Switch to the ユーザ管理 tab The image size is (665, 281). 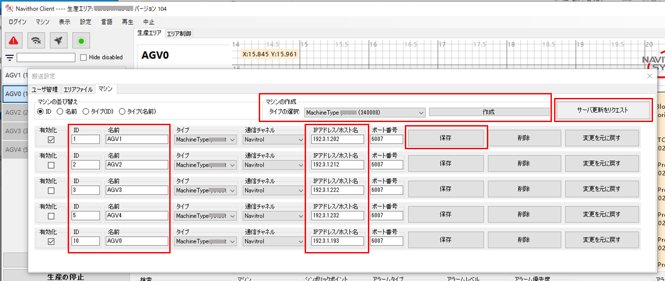tap(44, 90)
